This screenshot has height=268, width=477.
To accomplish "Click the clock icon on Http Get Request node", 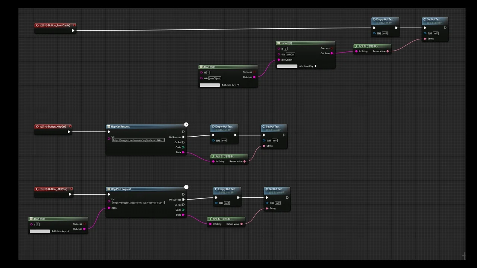I will [186, 124].
